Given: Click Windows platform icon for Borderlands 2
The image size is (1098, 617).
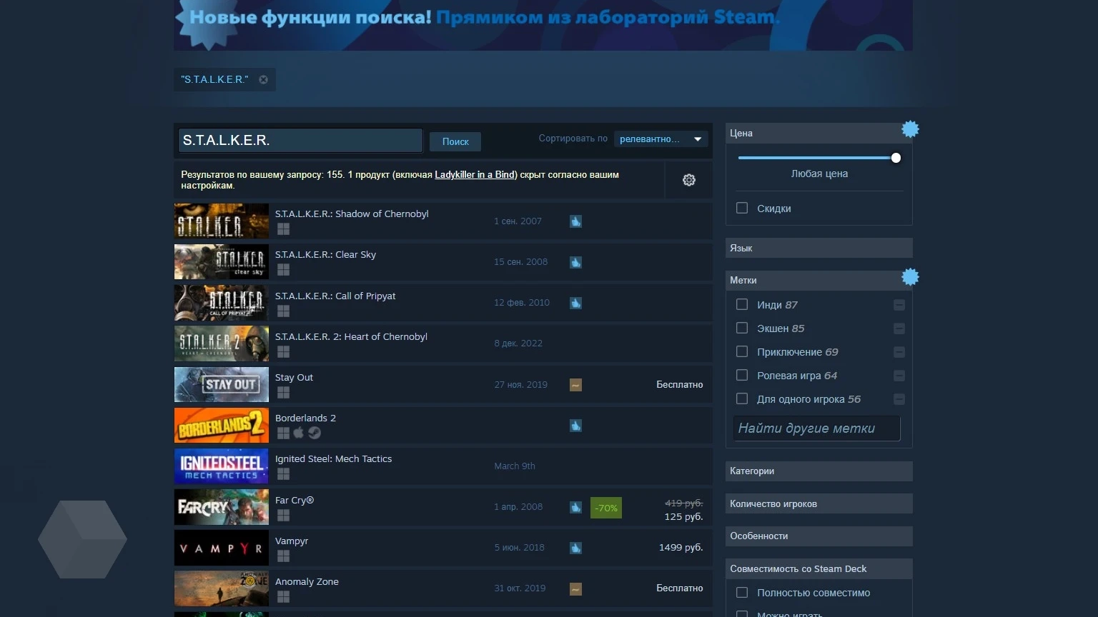Looking at the screenshot, I should (x=283, y=433).
